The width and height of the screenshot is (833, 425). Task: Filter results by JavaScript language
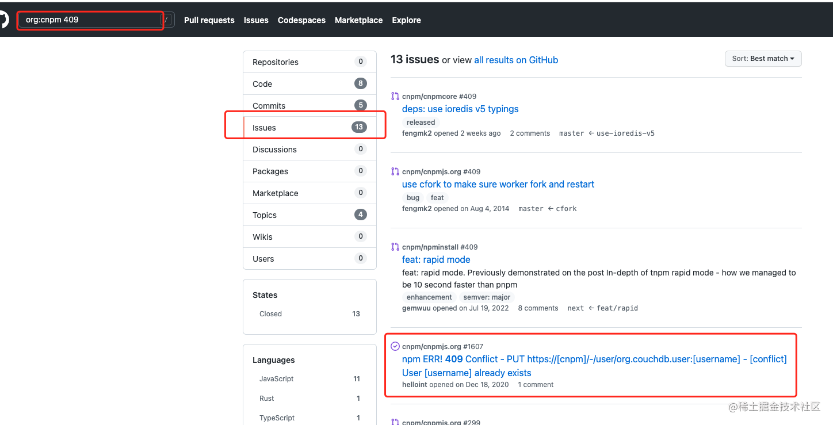309,379
